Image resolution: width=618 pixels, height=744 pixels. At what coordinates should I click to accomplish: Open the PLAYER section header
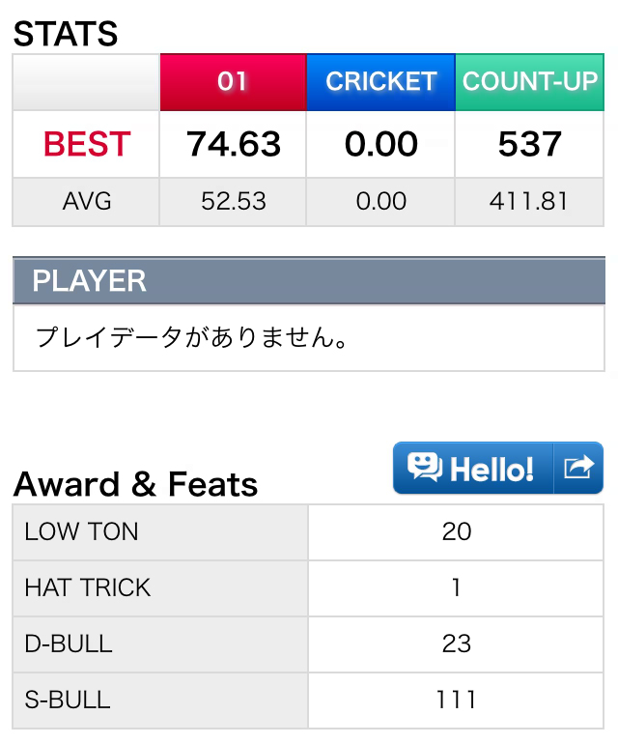click(x=309, y=280)
